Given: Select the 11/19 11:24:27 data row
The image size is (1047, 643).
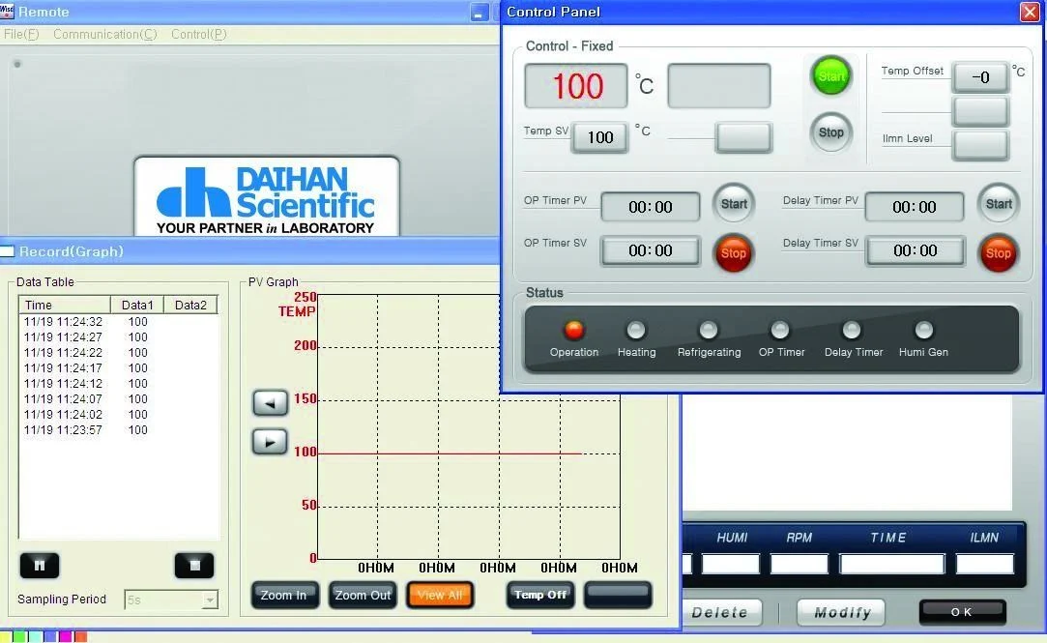Looking at the screenshot, I should click(118, 337).
